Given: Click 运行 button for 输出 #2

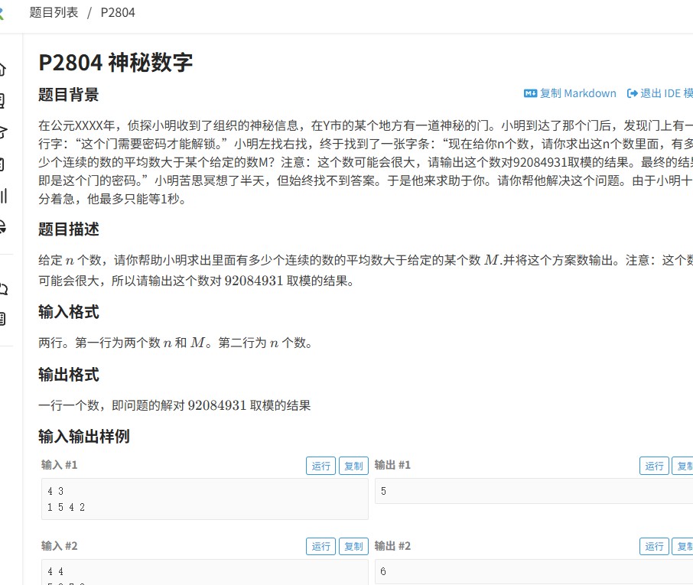Looking at the screenshot, I should click(654, 546).
